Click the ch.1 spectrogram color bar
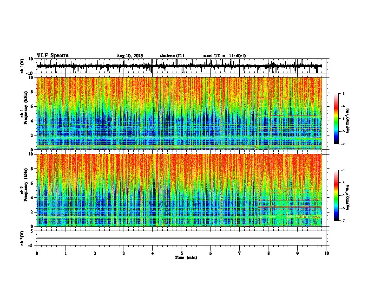Viewport: 368px width, 284px height. [336, 119]
